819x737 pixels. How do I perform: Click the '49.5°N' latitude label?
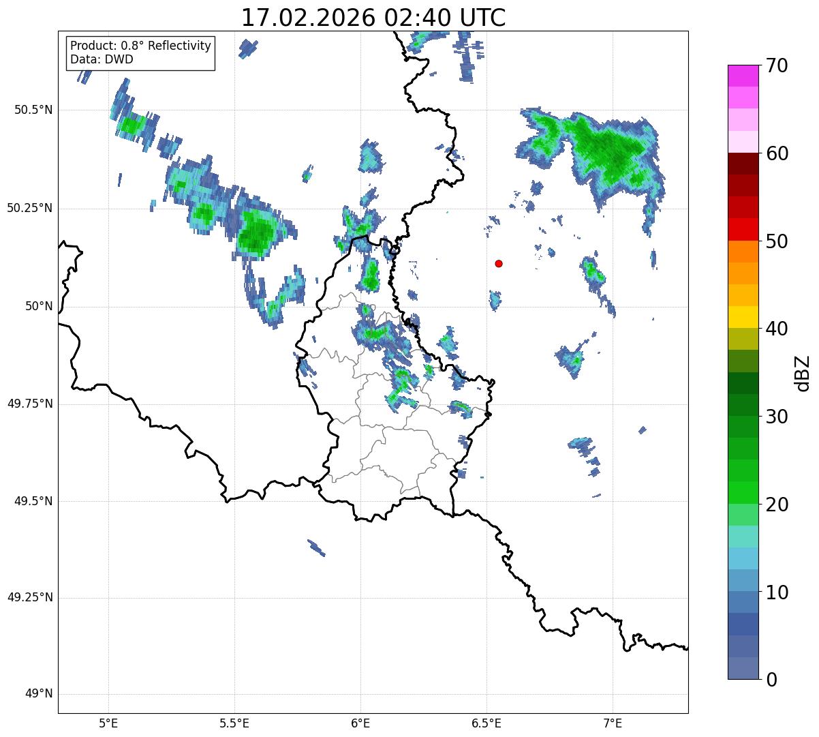pos(33,501)
